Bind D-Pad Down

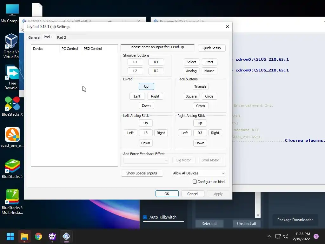click(x=146, y=105)
